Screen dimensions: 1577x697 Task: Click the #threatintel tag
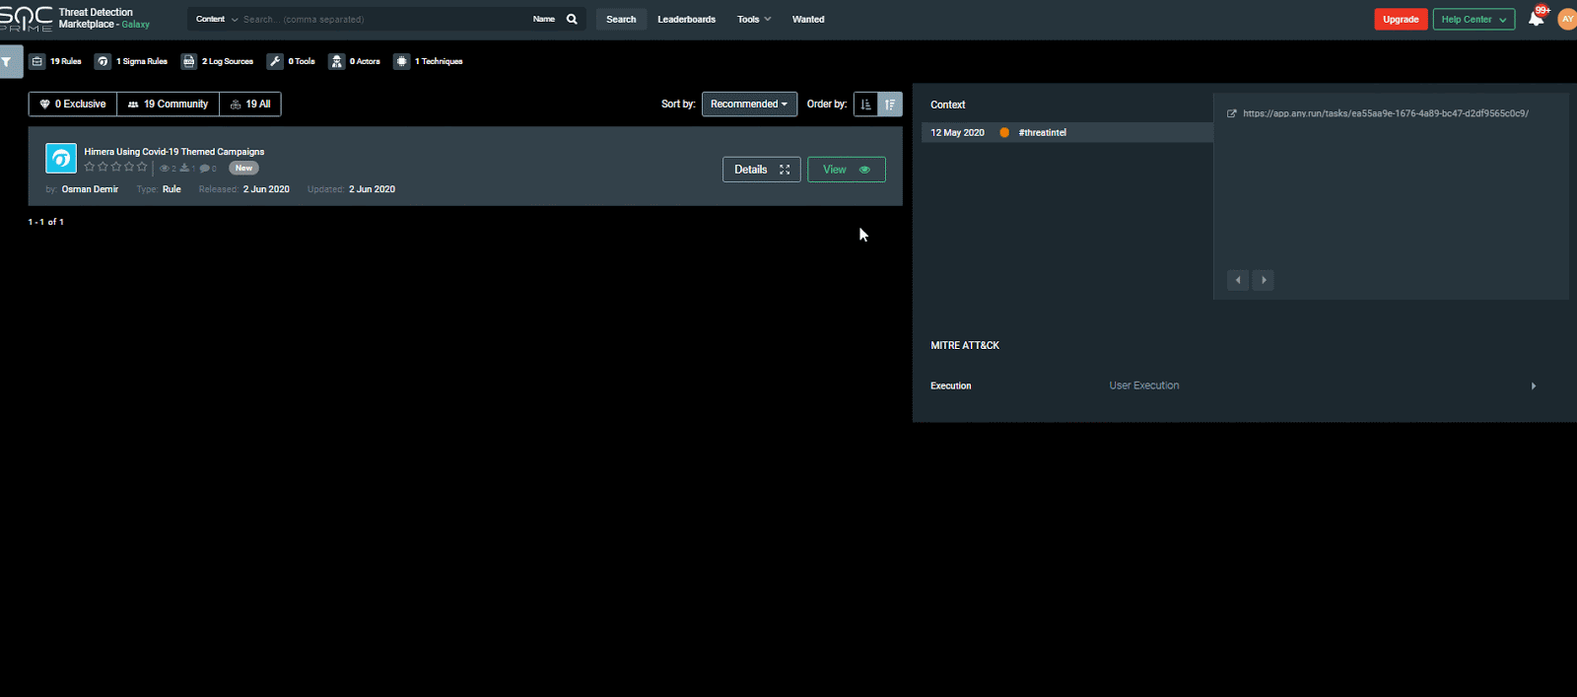tap(1043, 132)
